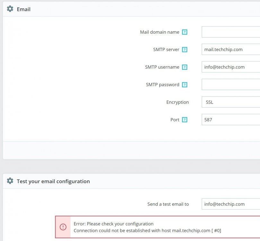Focus the Mail domain name field

230,32
